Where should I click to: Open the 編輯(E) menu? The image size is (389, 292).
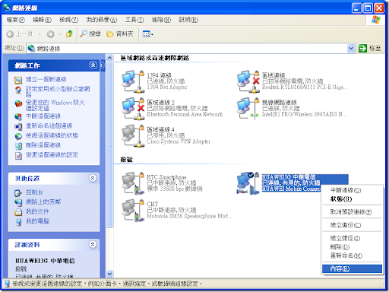(42, 20)
